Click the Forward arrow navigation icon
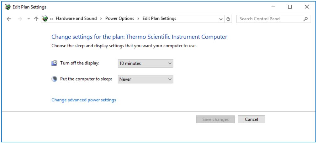The image size is (317, 143). pos(19,19)
